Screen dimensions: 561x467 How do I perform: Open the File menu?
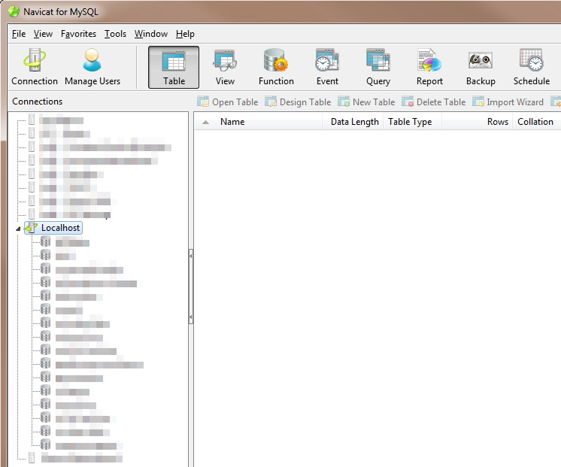19,34
